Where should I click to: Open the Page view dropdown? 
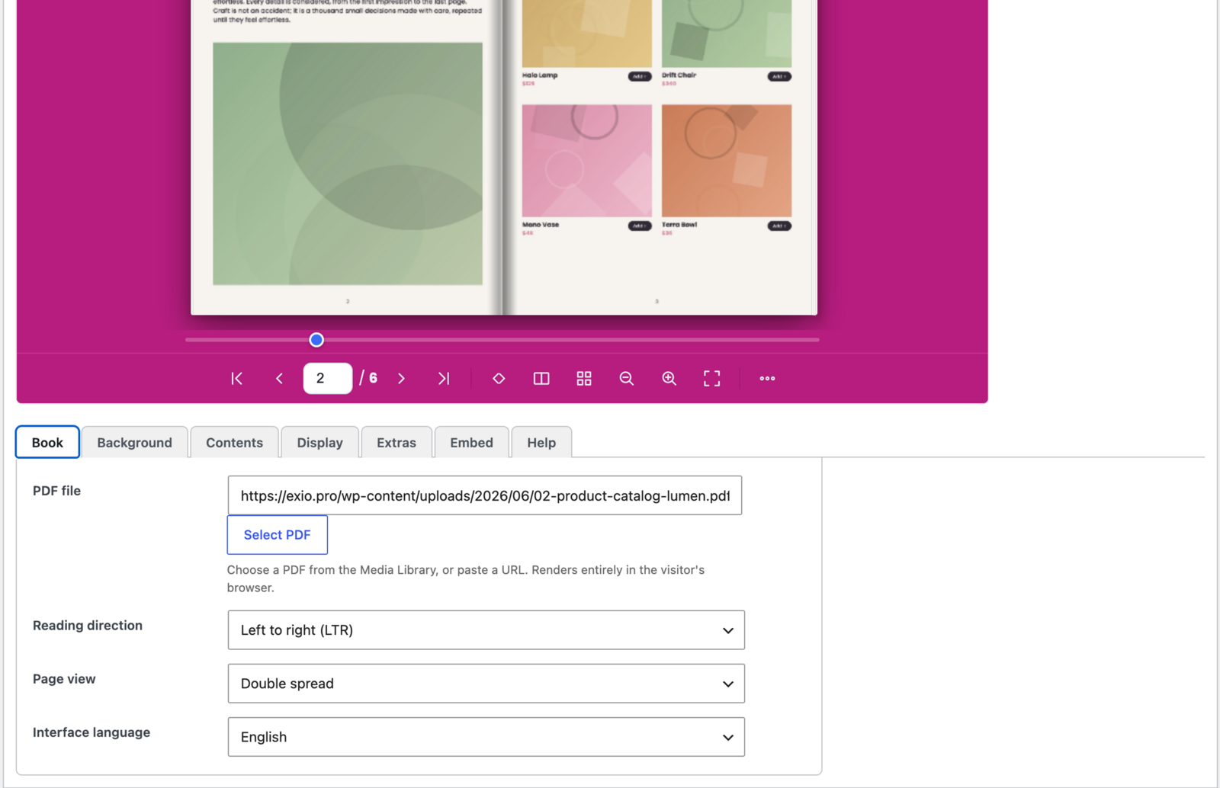(486, 684)
